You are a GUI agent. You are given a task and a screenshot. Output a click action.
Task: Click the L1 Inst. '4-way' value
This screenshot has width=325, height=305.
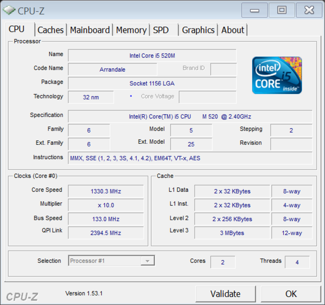(292, 205)
